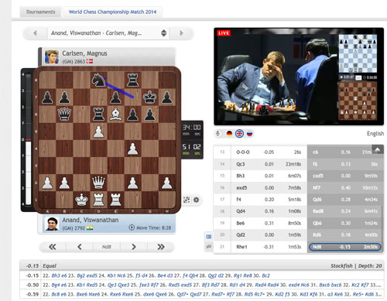Viewport: 387px width, 301px height.
Task: Click the white queen on d2
Action: pyautogui.click(x=98, y=183)
